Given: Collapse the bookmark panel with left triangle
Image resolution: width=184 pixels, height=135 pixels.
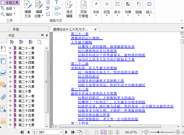Looking at the screenshot, I should (47, 35).
